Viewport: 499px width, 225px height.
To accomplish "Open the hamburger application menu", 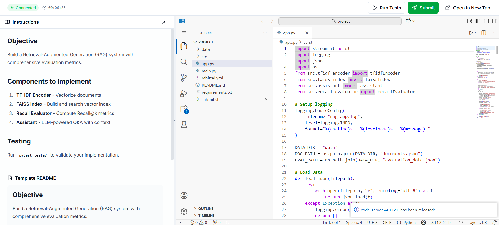I will [x=184, y=33].
